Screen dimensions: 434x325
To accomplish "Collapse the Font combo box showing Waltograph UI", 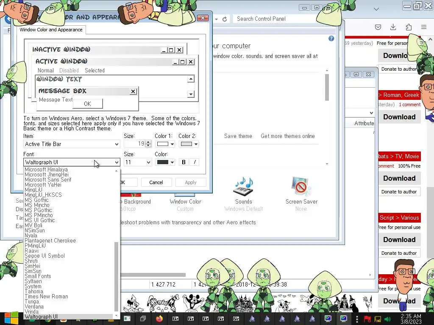I will click(117, 162).
